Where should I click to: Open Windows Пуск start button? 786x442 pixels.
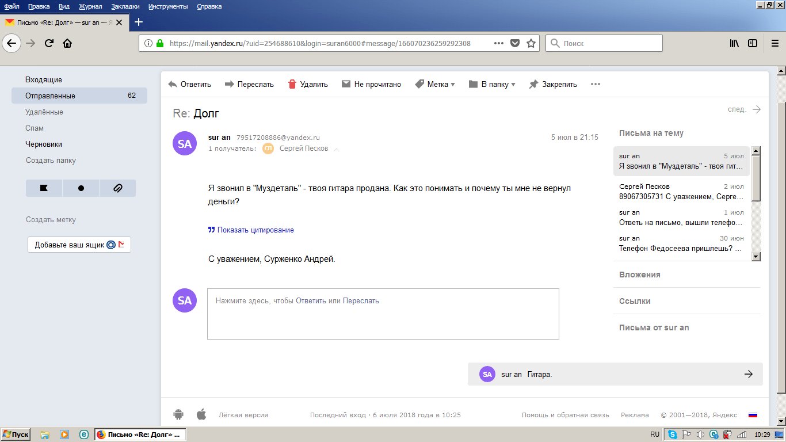pyautogui.click(x=16, y=435)
